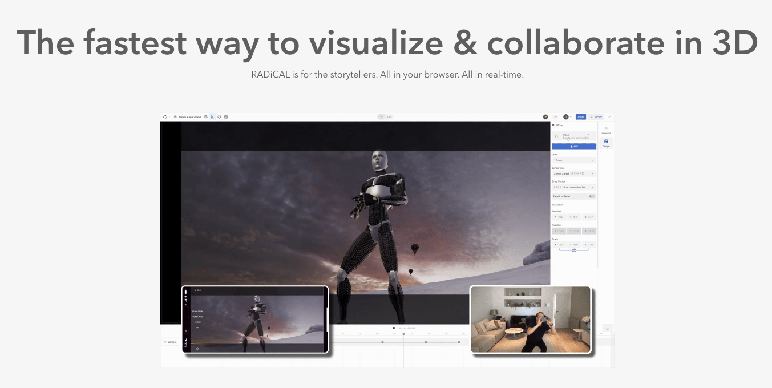Image resolution: width=772 pixels, height=388 pixels.
Task: Click the Scale Y field
Action: click(574, 244)
